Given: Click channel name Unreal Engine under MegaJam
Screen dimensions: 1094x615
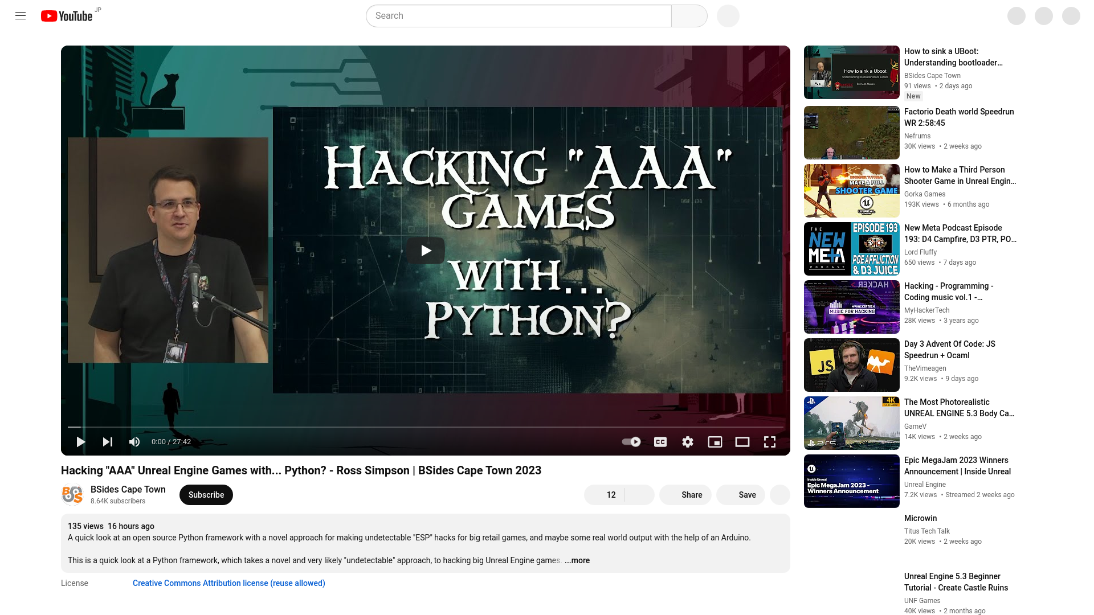Looking at the screenshot, I should click(x=925, y=485).
